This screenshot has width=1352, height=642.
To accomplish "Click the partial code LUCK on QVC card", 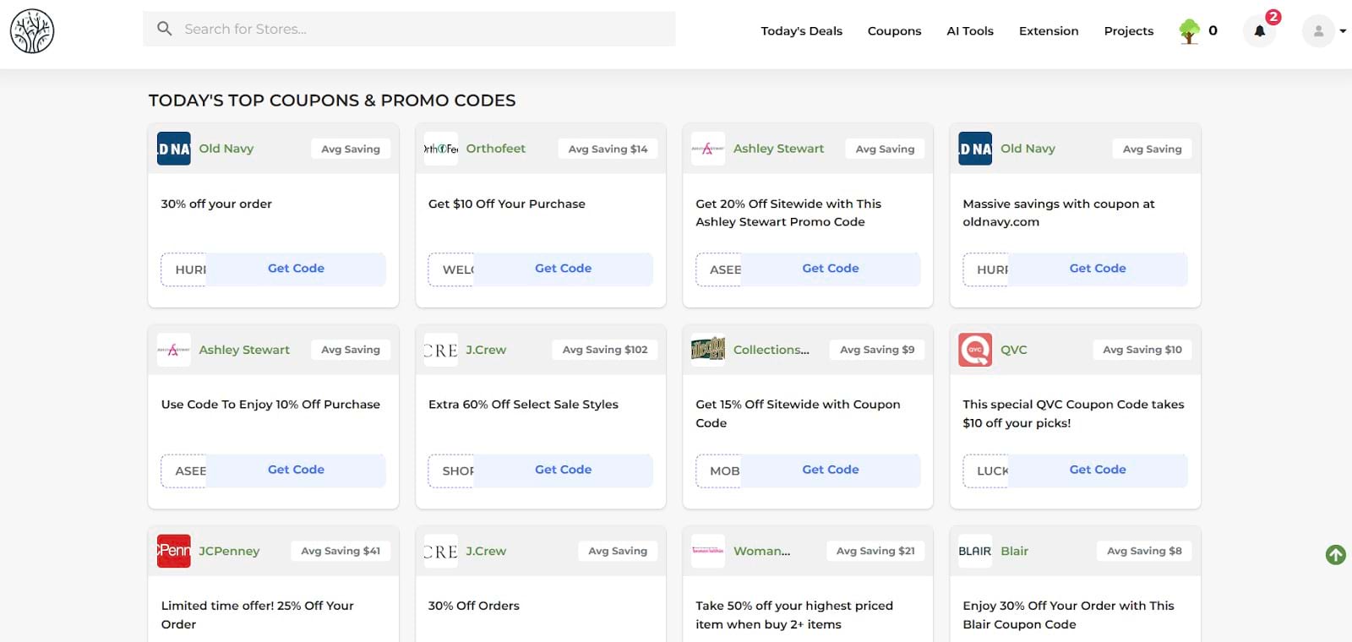I will [986, 471].
